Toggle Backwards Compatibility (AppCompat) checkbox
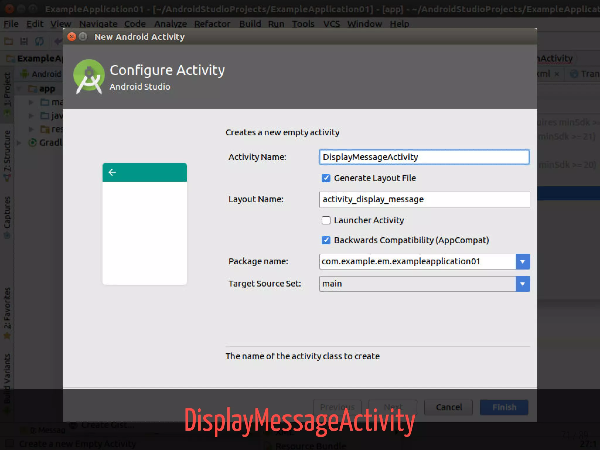 tap(326, 240)
